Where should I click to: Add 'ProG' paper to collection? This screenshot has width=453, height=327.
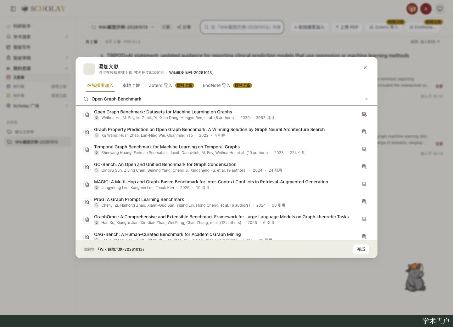point(364,202)
